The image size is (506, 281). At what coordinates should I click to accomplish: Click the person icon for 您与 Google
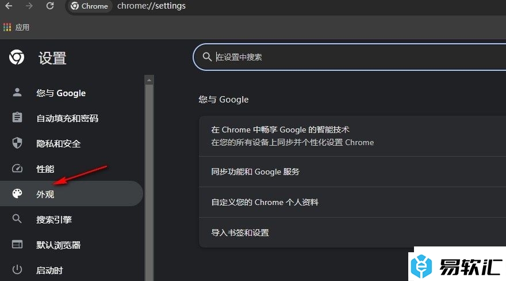pos(17,92)
